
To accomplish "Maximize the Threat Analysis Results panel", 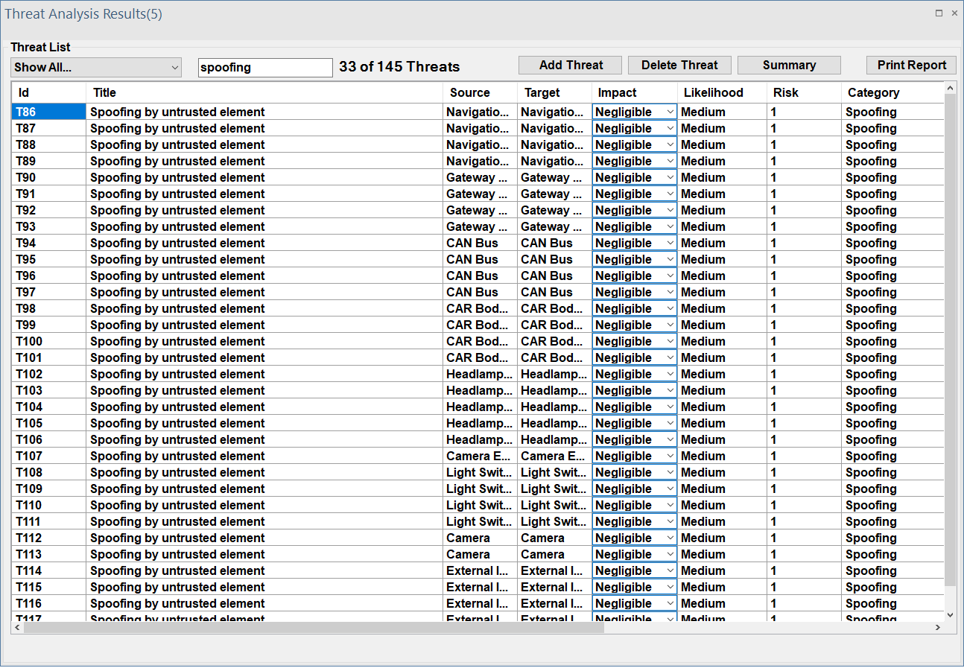I will 939,13.
